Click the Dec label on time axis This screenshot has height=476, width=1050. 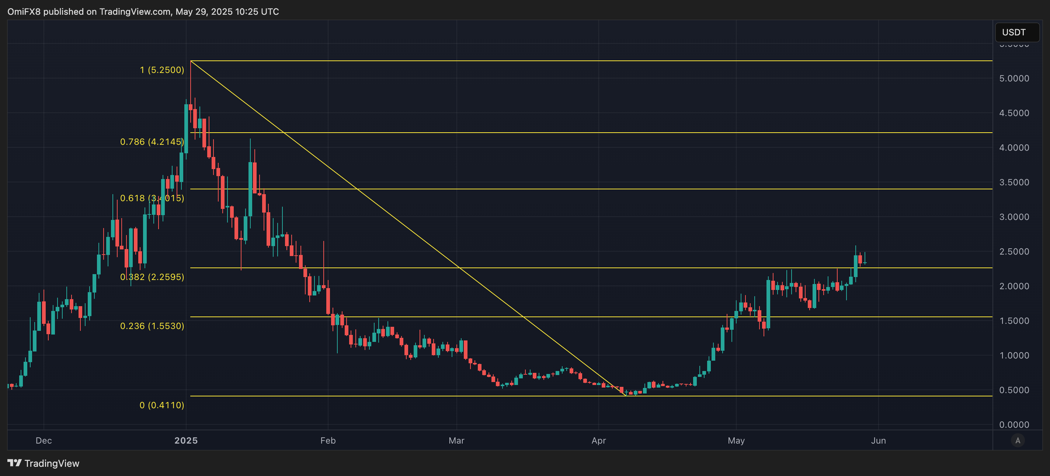pyautogui.click(x=44, y=441)
